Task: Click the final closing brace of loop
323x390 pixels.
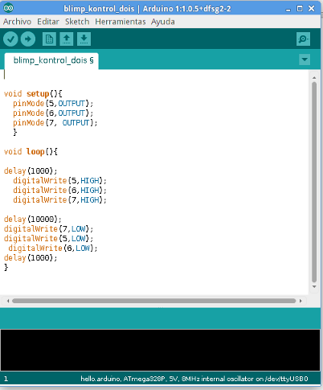Action: (x=6, y=268)
